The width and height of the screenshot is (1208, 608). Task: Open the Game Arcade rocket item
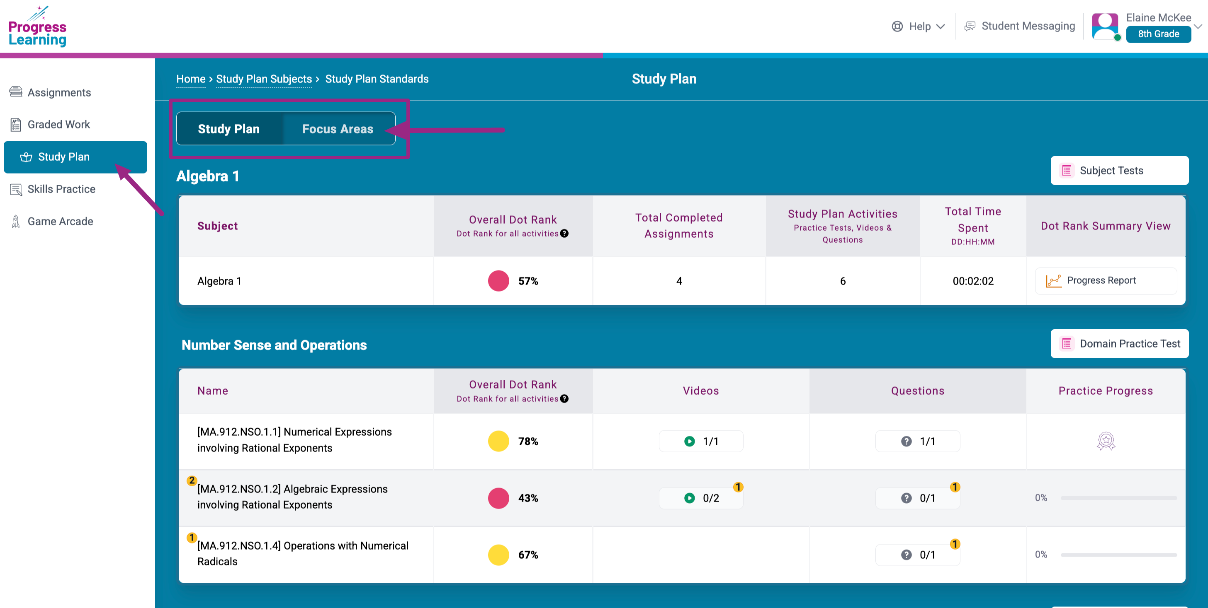point(60,221)
